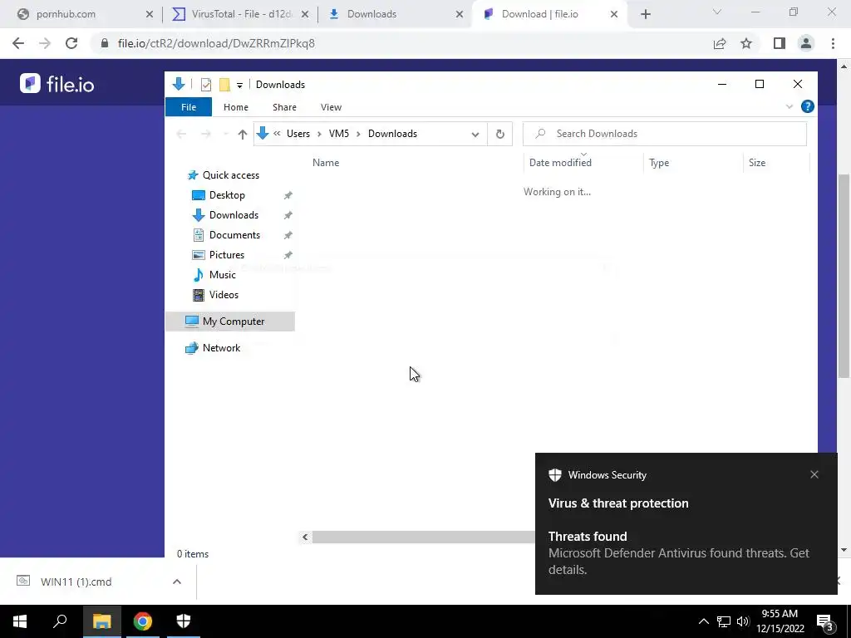This screenshot has width=851, height=638.
Task: Open Music in navigation pane
Action: pos(222,275)
